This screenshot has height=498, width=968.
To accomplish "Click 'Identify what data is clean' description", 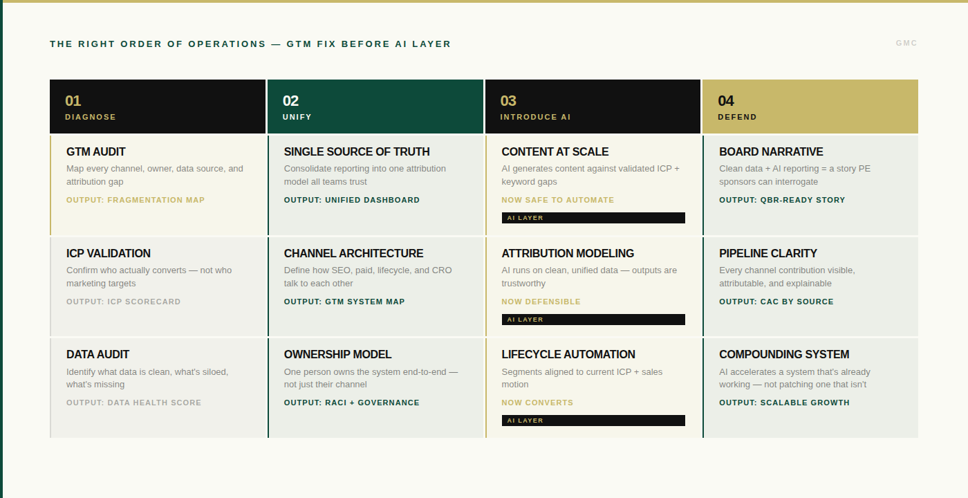I will pos(147,378).
